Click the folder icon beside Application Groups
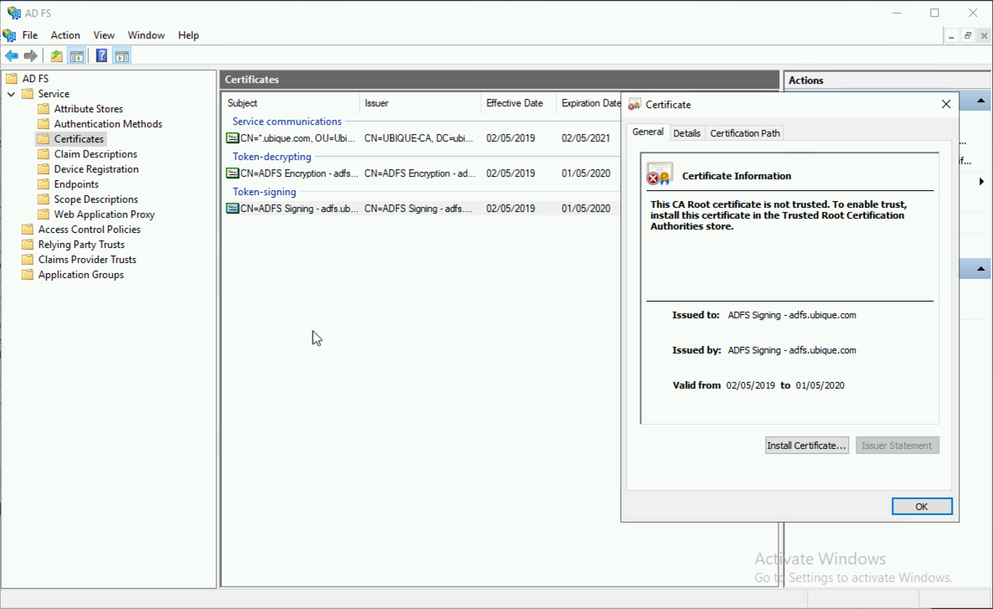 (x=27, y=275)
